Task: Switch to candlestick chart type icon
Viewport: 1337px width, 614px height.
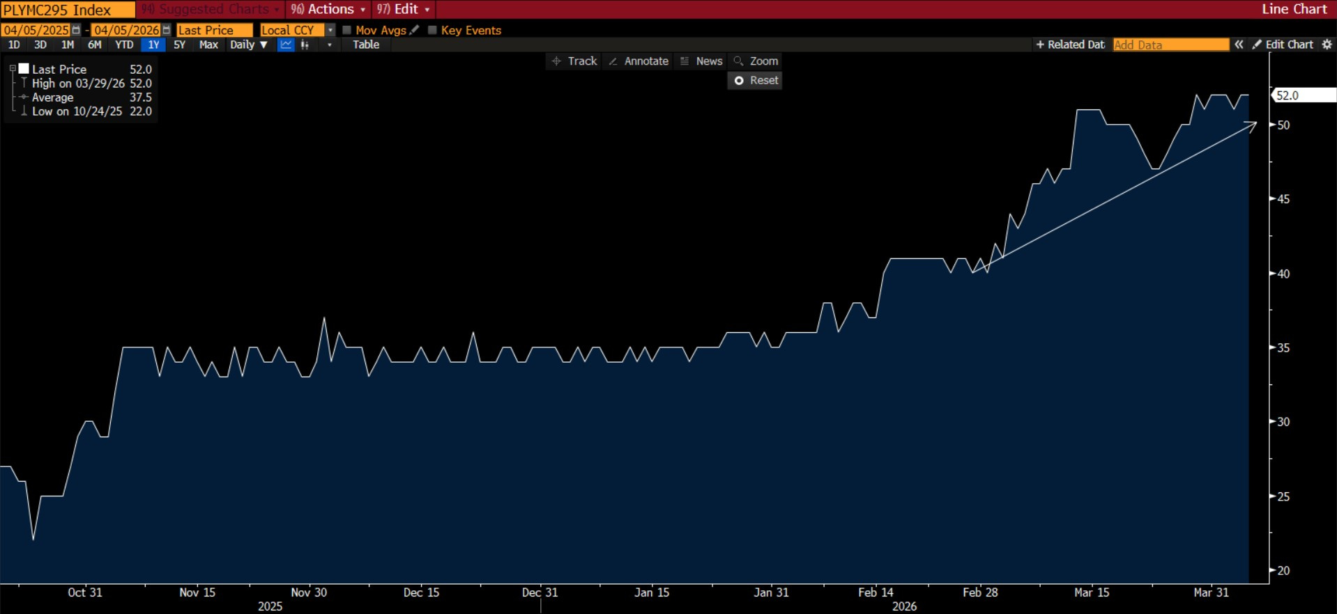Action: 305,45
